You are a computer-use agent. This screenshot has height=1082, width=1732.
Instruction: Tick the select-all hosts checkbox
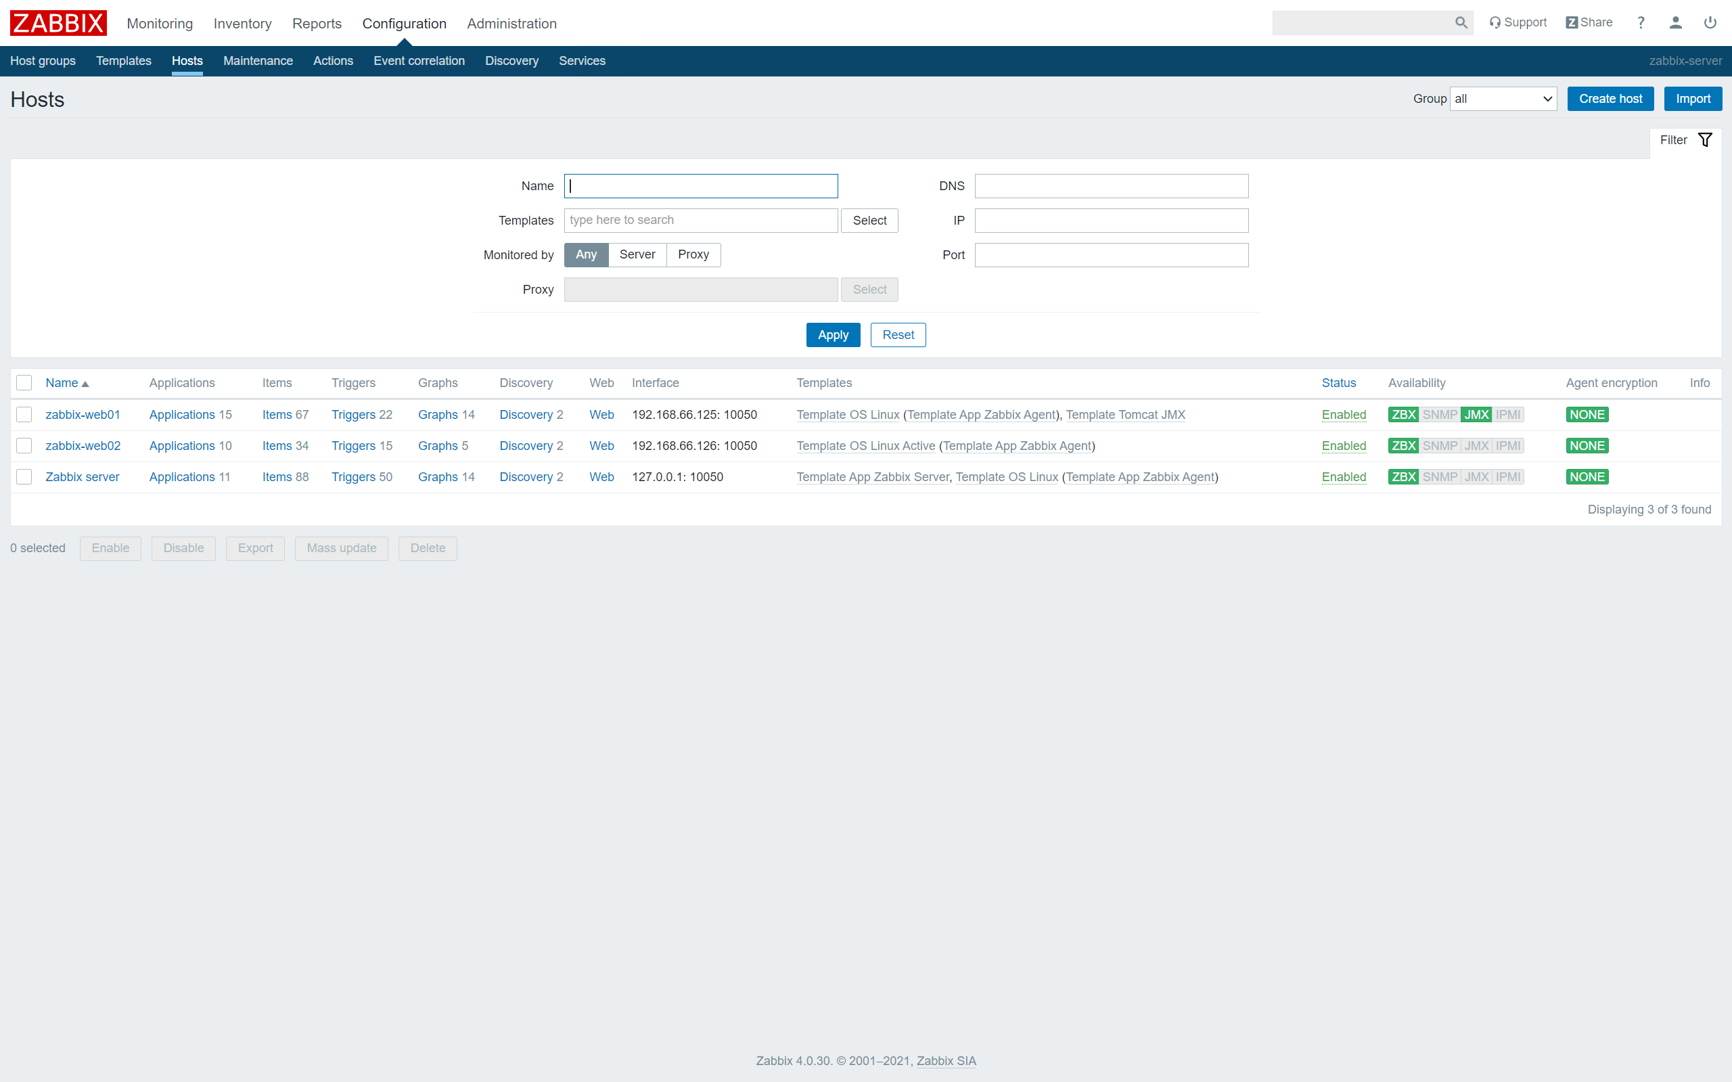coord(24,383)
